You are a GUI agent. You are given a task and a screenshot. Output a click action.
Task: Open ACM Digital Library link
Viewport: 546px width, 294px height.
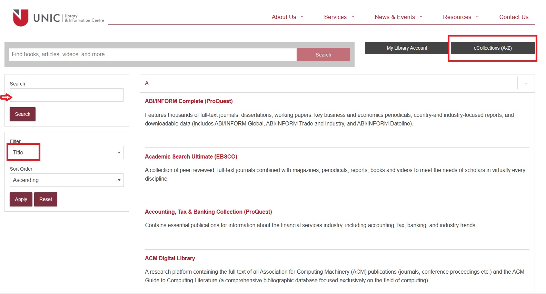[x=170, y=258]
